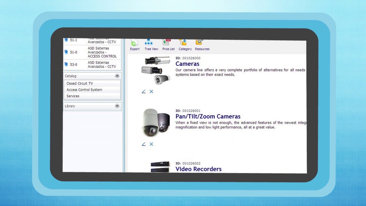Select Closed Circuit TV in Catalog
366x206 pixels.
point(80,84)
